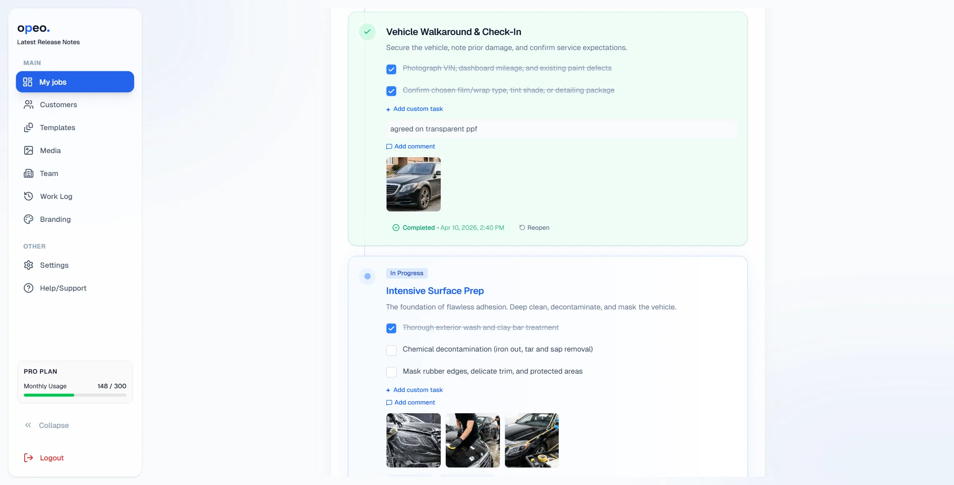
Task: Click the Settings gear icon
Action: (x=28, y=265)
